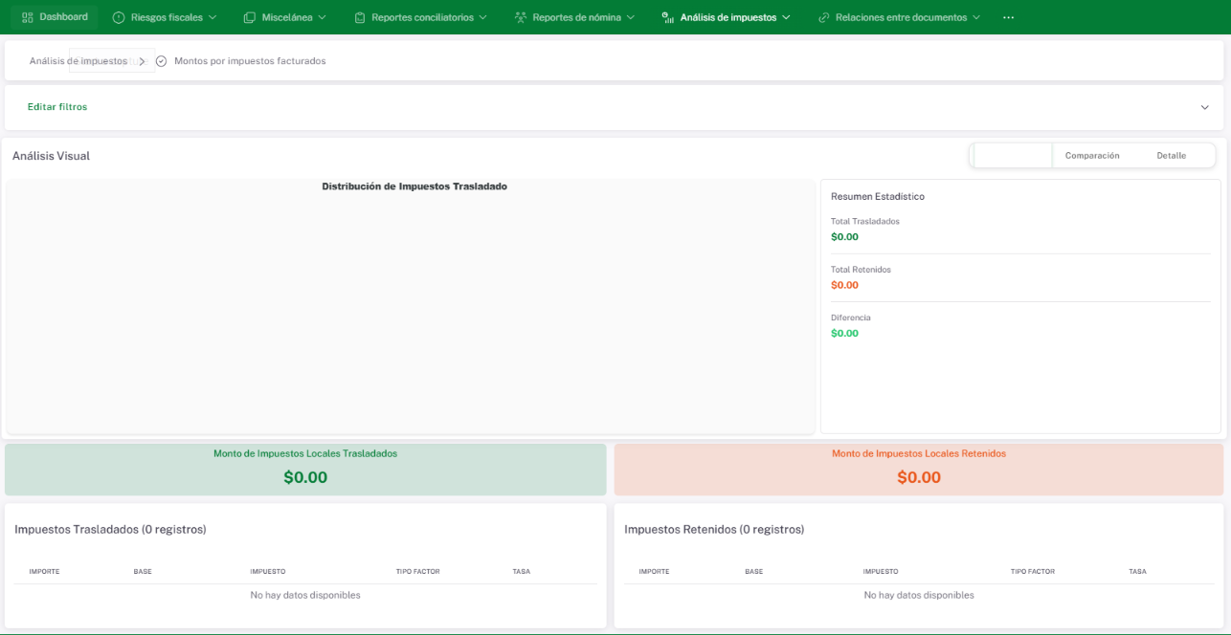This screenshot has height=635, width=1231.
Task: Switch to Detalle view
Action: [x=1171, y=156]
